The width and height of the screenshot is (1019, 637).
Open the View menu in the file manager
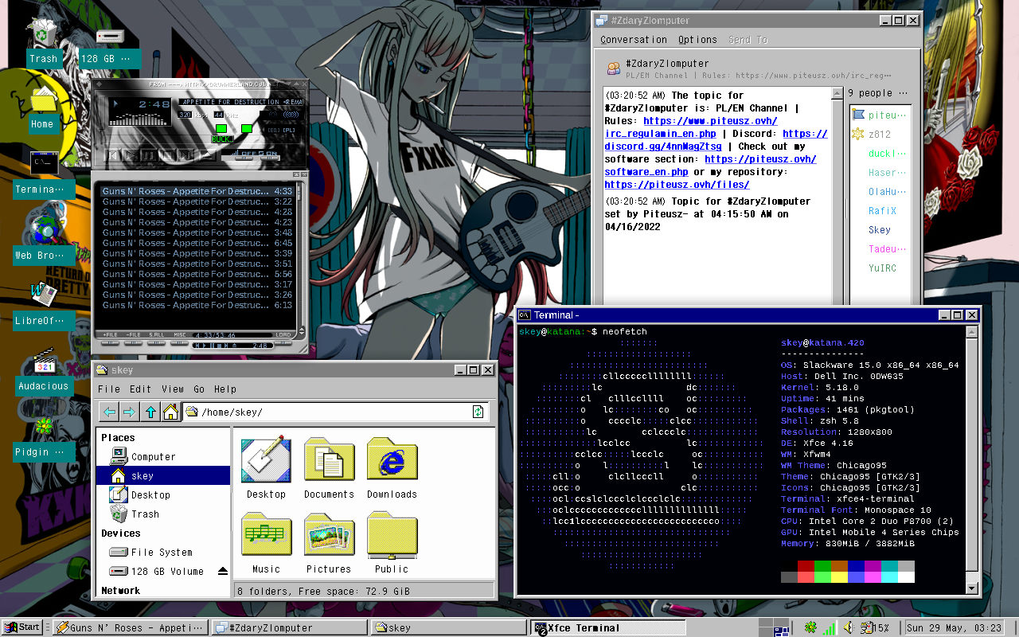pyautogui.click(x=173, y=389)
